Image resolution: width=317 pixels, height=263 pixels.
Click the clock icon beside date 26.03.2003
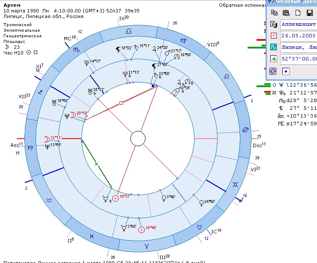(x=274, y=36)
